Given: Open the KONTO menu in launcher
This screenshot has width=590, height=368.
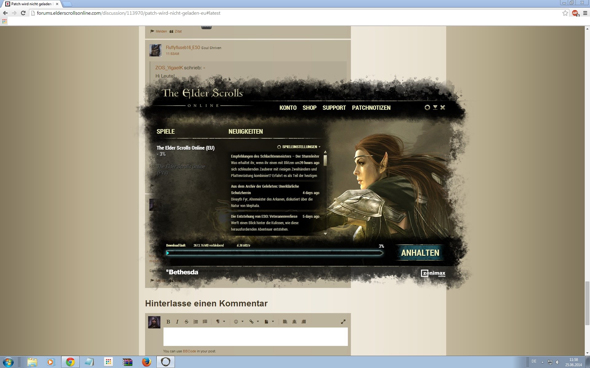Looking at the screenshot, I should (288, 108).
